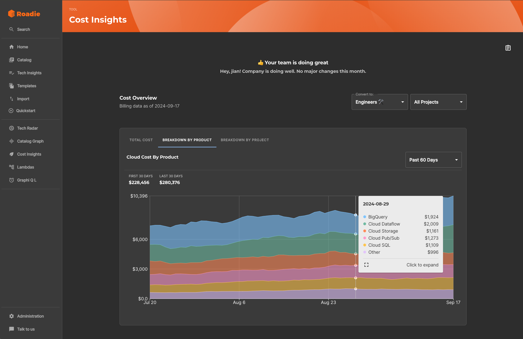
Task: Click the $10,396 y-axis label
Action: [139, 196]
